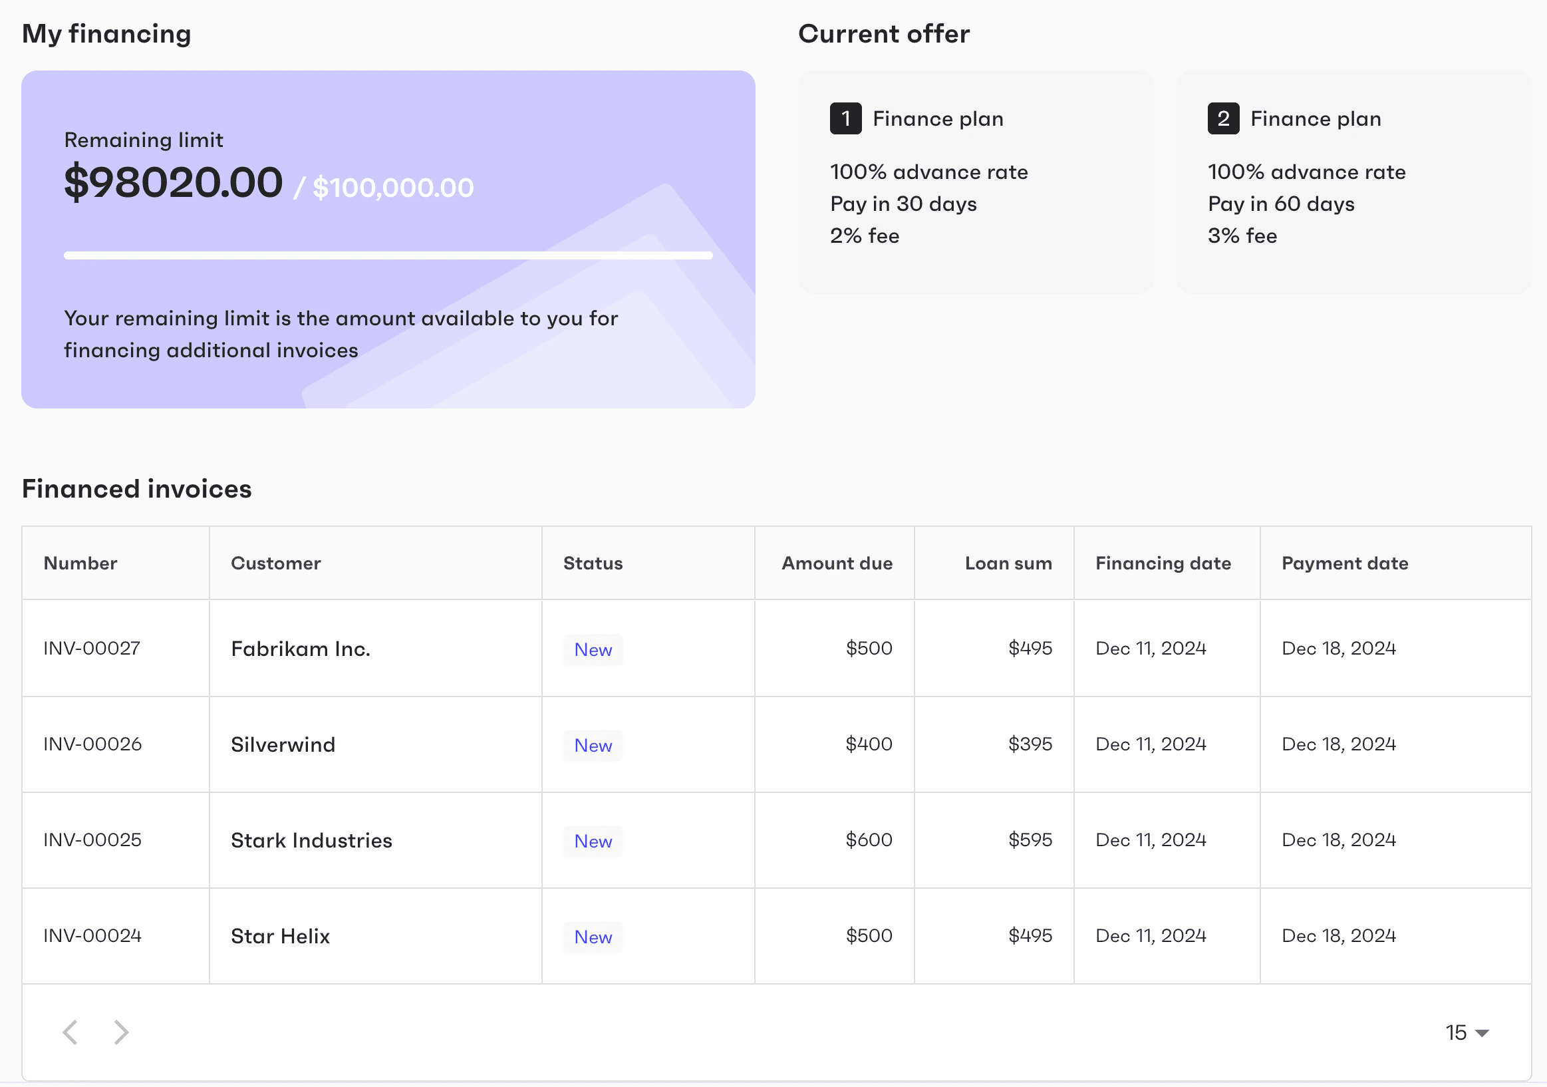Sort by Number column header

coord(81,563)
